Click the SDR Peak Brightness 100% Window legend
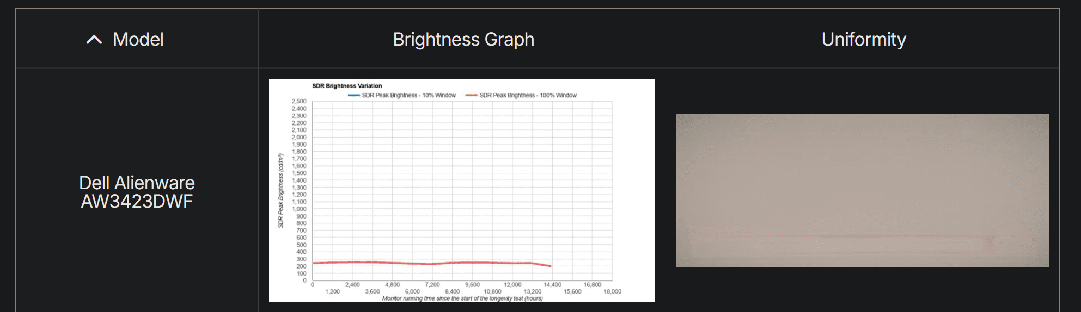This screenshot has height=312, width=1081. click(521, 95)
